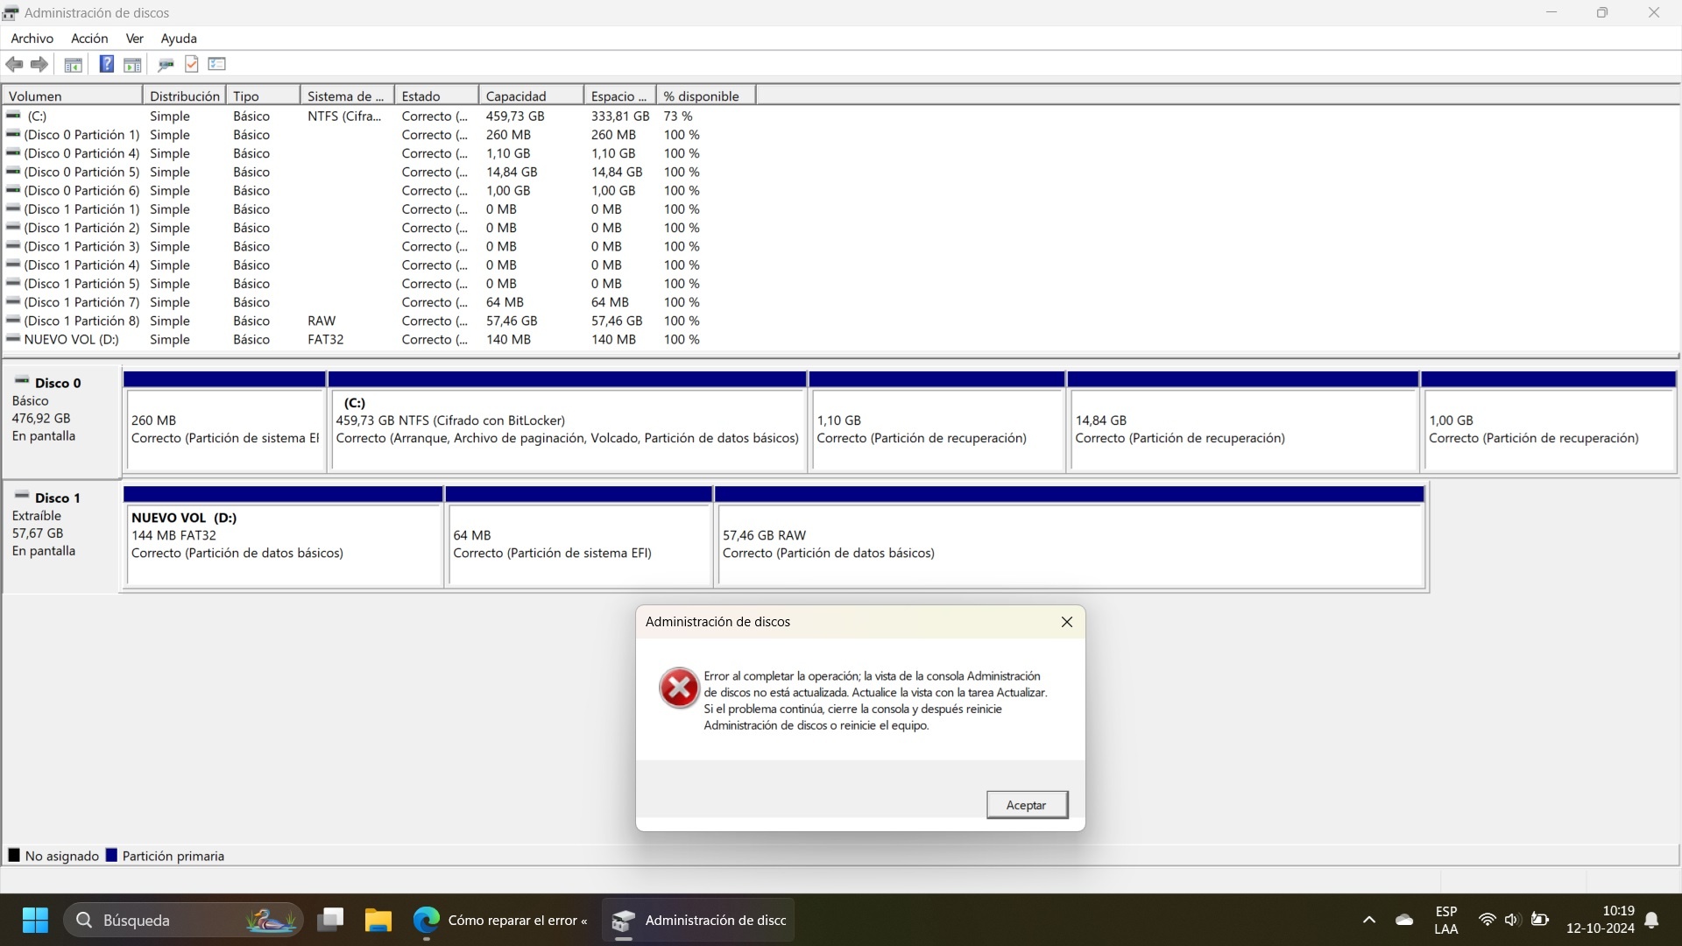Open the Ver menu
This screenshot has width=1682, height=946.
(134, 39)
